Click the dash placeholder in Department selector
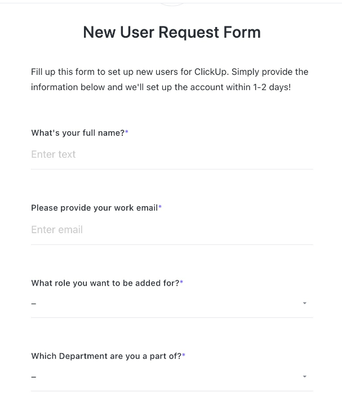Screen dimensions: 342x401 [x=33, y=377]
